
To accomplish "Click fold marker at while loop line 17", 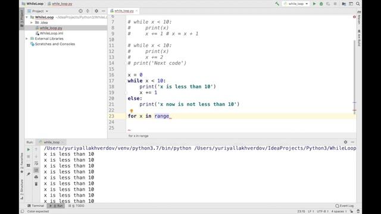I will click(126, 81).
